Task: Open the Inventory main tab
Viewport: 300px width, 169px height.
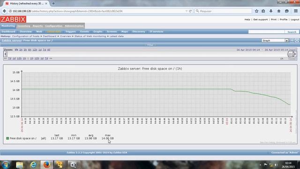Action: [x=24, y=26]
